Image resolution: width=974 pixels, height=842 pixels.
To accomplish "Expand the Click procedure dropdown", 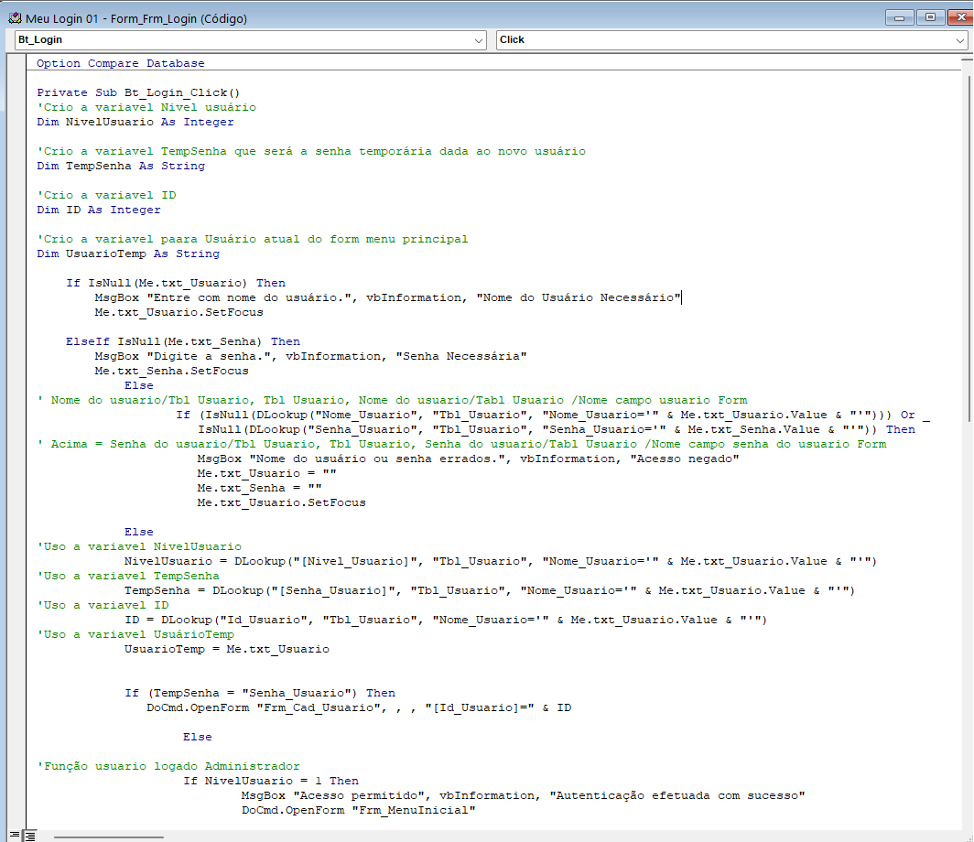I will pyautogui.click(x=962, y=40).
